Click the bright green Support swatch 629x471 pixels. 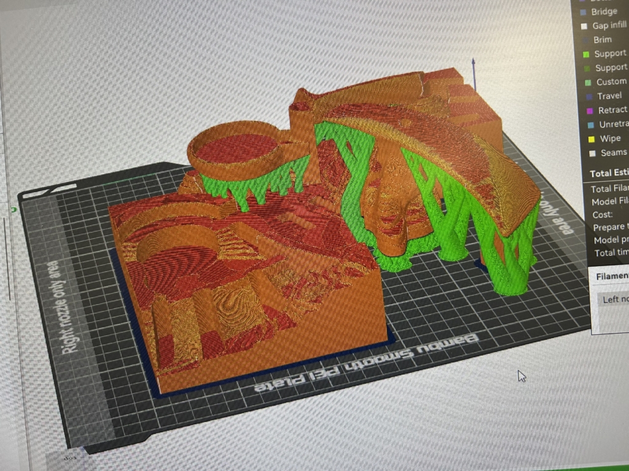point(586,55)
